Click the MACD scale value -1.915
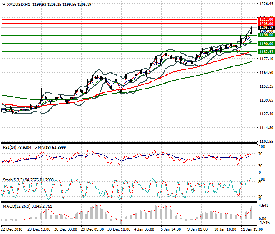Image resolution: width=275 pixels, height=234 pixels. [x=264, y=223]
